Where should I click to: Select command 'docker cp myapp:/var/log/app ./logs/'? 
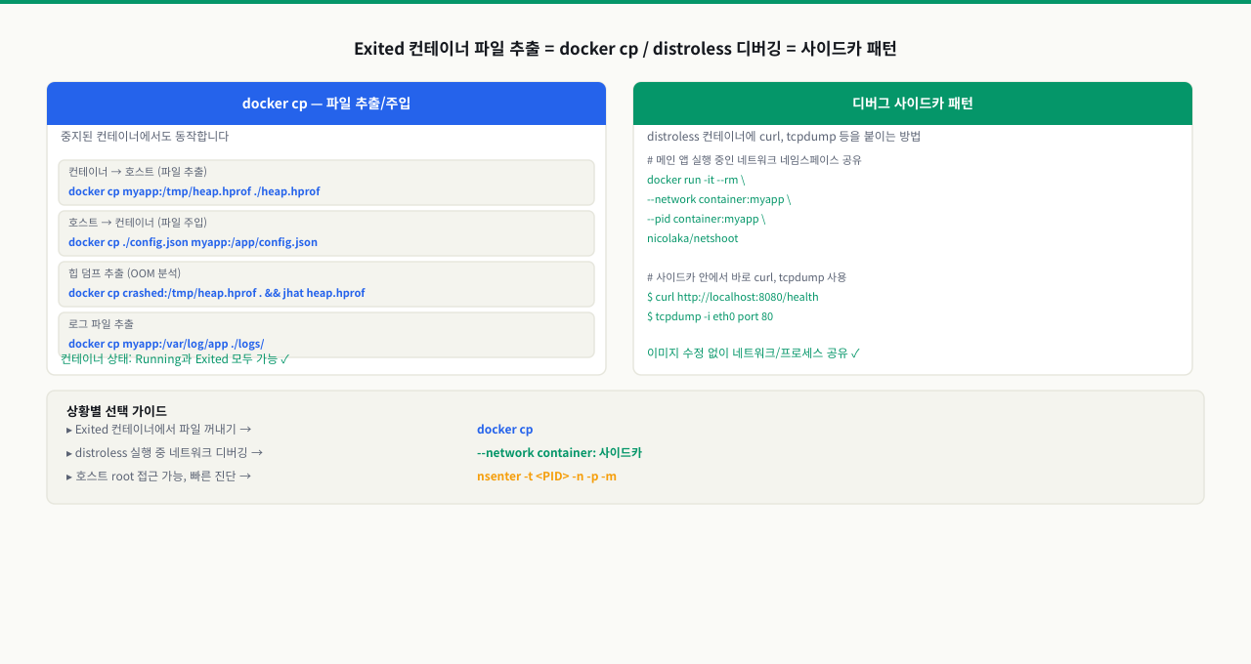click(x=166, y=344)
